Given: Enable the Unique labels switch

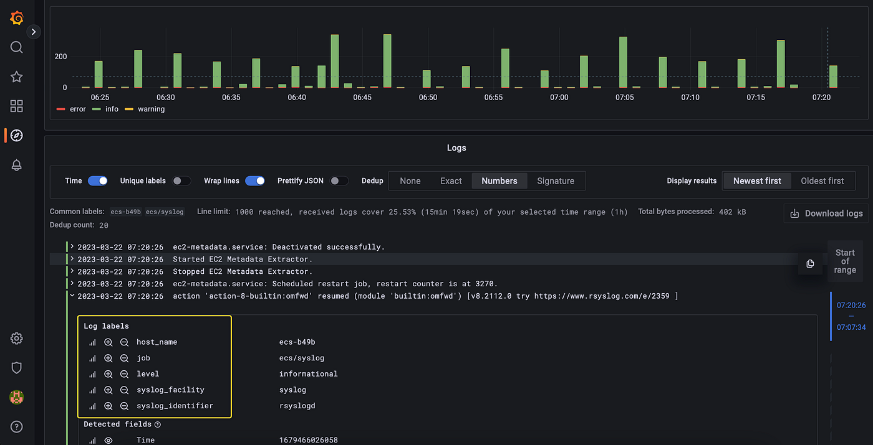Looking at the screenshot, I should point(181,180).
